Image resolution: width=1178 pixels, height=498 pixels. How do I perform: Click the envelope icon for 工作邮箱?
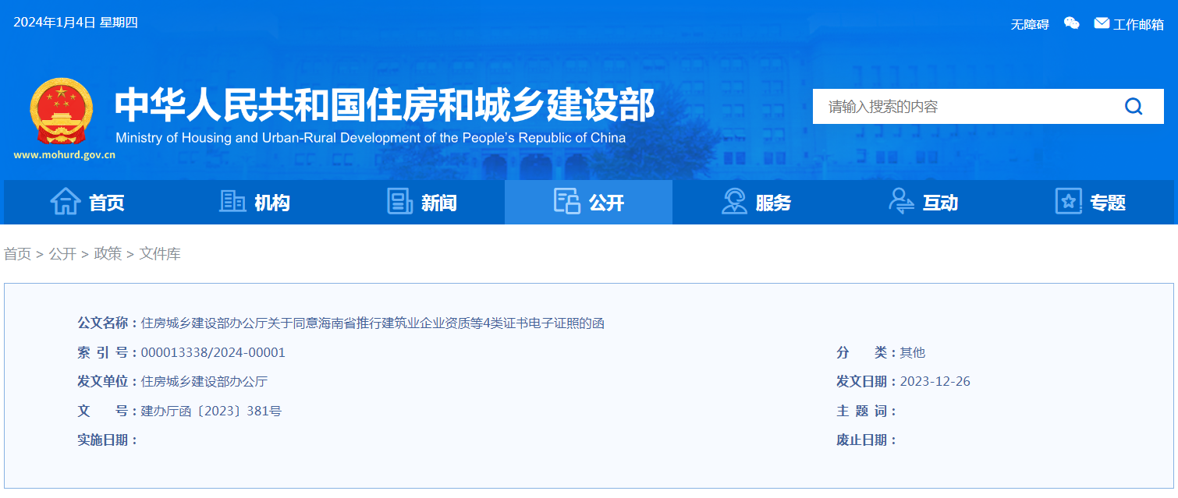(x=1102, y=22)
